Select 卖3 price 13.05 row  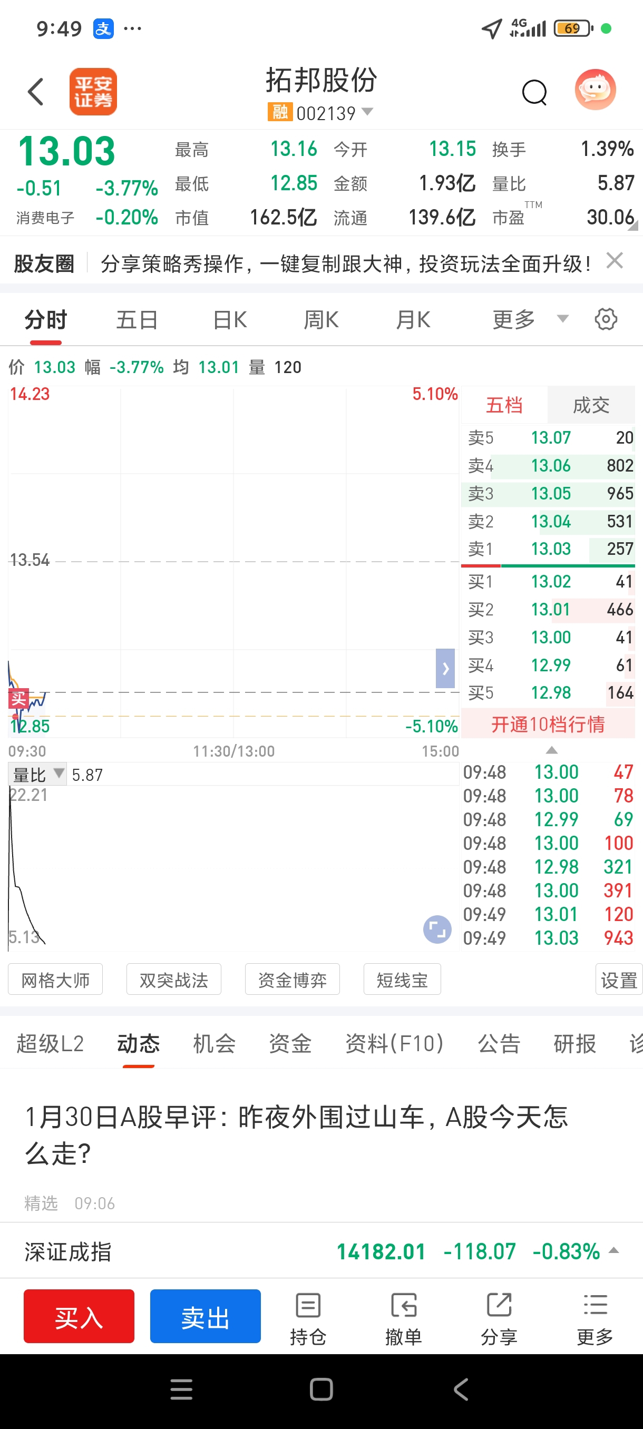pos(548,493)
